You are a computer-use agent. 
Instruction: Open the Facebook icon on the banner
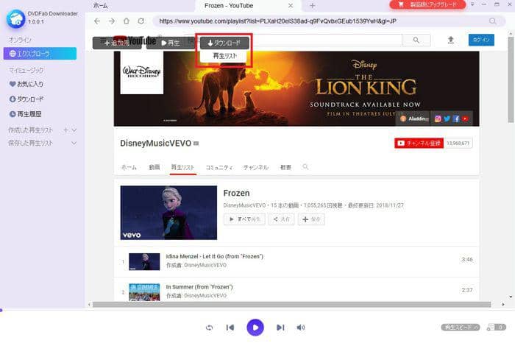[456, 119]
